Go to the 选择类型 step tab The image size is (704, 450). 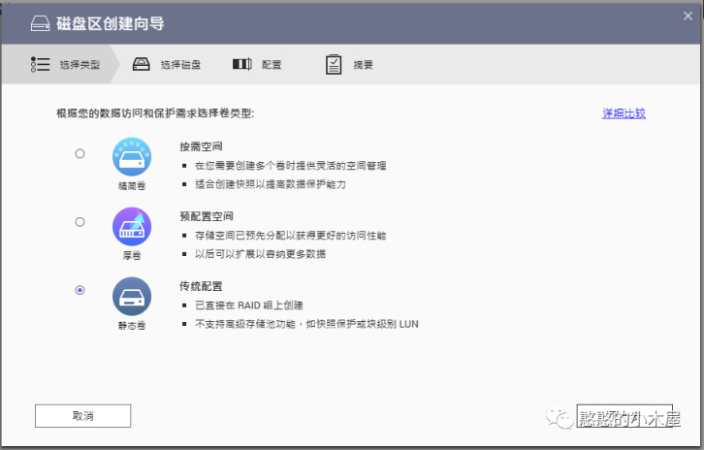pos(61,64)
